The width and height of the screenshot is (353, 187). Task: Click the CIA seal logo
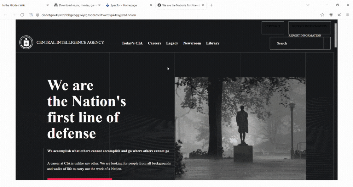(26, 42)
